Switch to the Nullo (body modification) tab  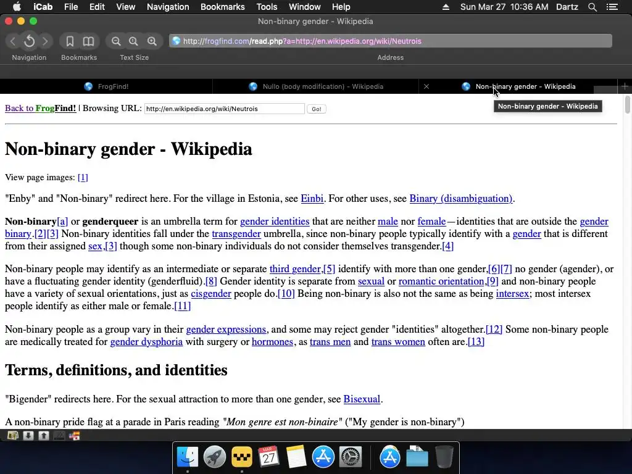(315, 86)
